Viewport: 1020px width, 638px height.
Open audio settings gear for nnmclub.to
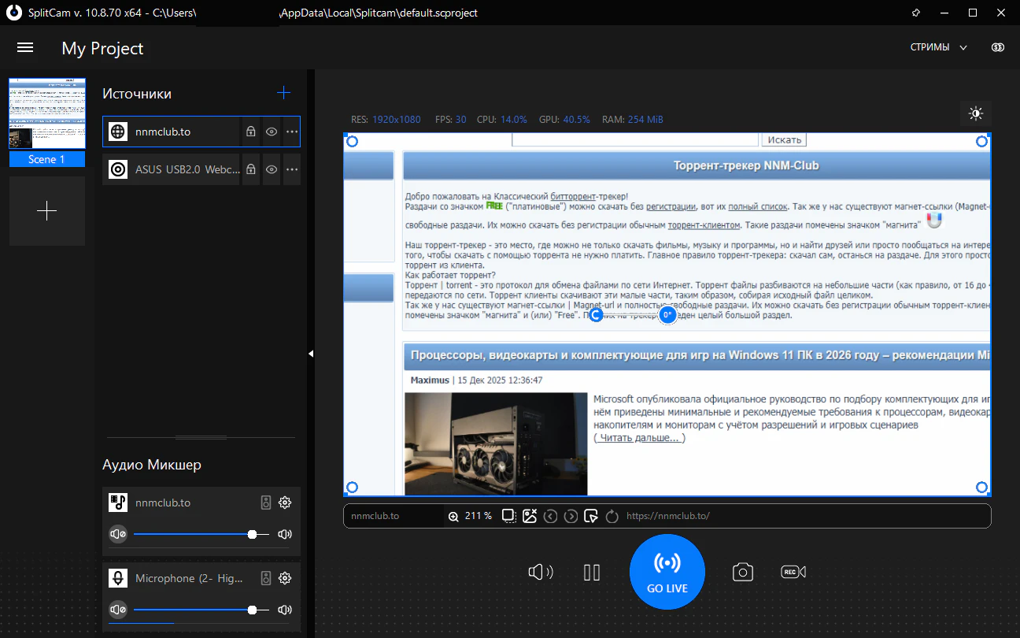pyautogui.click(x=285, y=503)
